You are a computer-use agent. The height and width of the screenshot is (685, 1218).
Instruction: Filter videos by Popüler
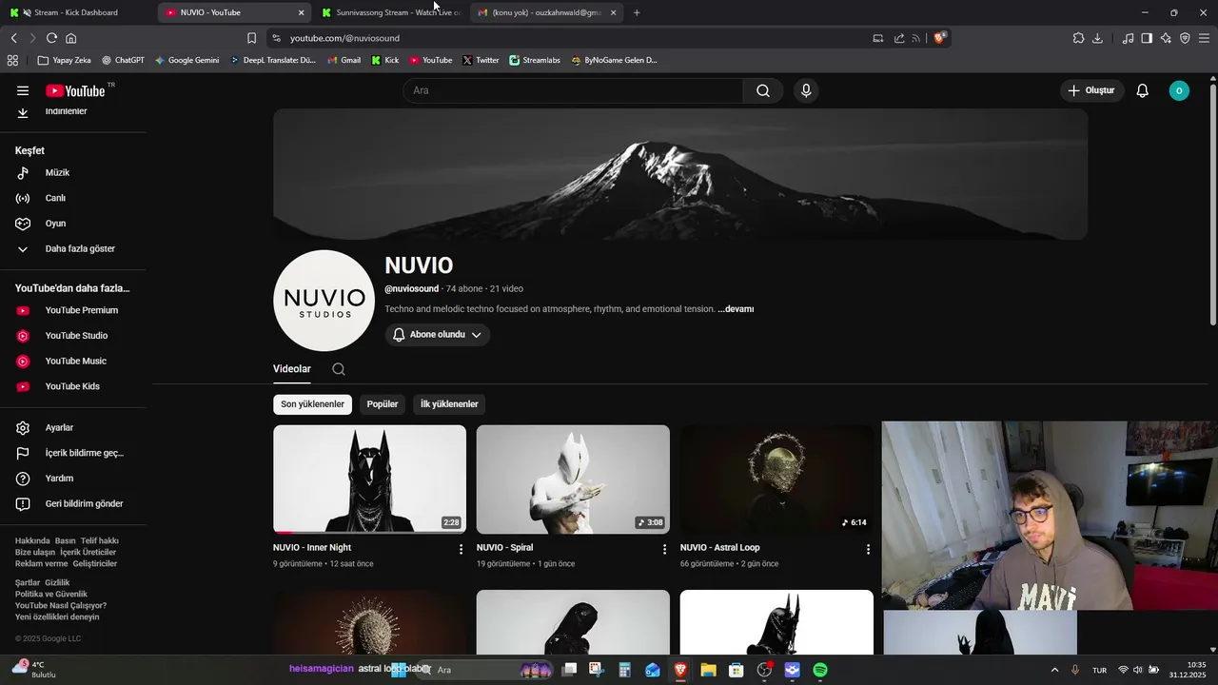point(383,404)
